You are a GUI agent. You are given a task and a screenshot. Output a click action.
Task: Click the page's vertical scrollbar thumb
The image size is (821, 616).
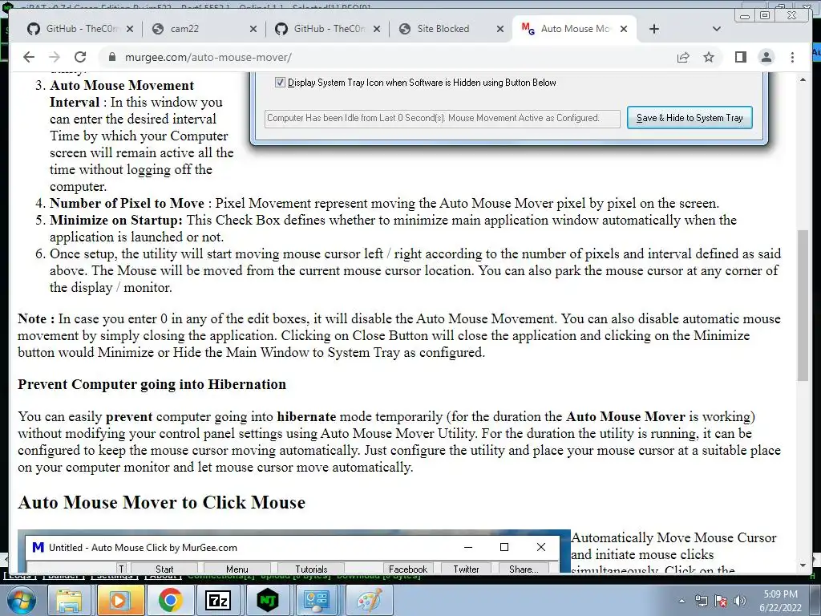pyautogui.click(x=803, y=306)
